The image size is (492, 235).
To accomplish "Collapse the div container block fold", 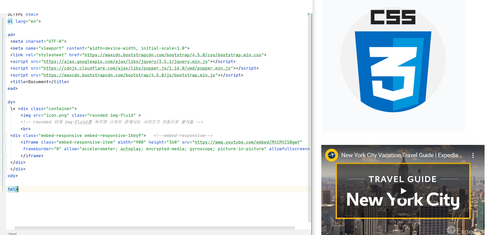I will (x=5, y=109).
